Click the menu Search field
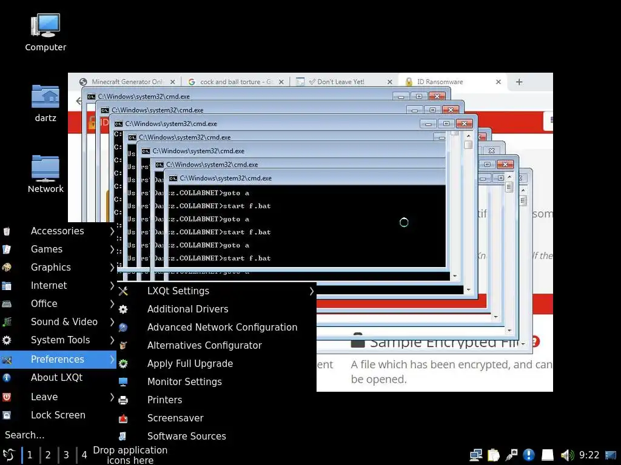The height and width of the screenshot is (465, 621). tap(58, 435)
